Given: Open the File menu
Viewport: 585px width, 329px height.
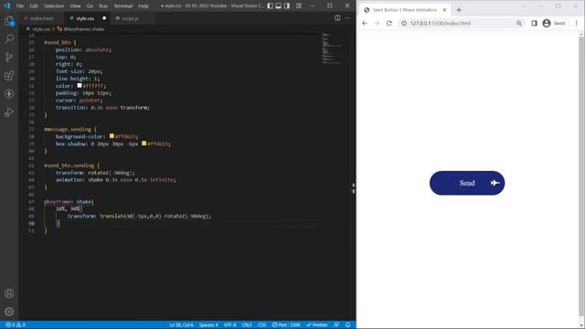Looking at the screenshot, I should [20, 6].
